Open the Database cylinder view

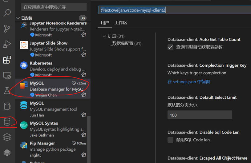pos(7,122)
